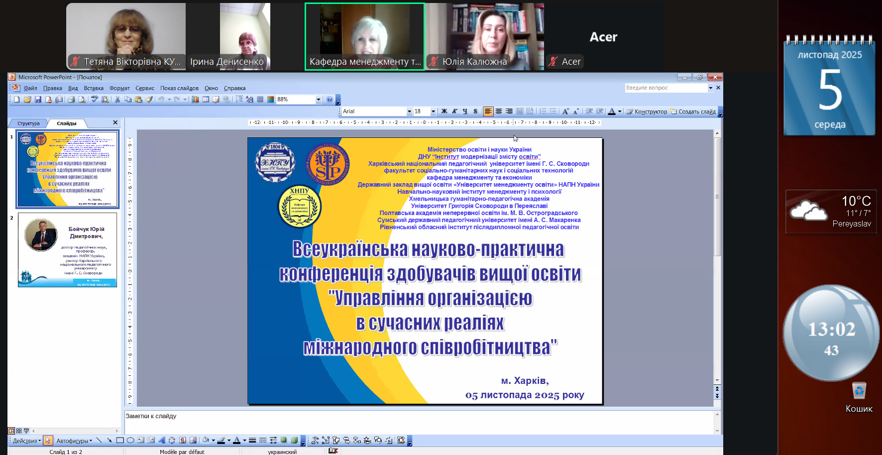Screen dimensions: 882x455
Task: Click the font color swatch on the formatting toolbar
Action: (x=612, y=112)
